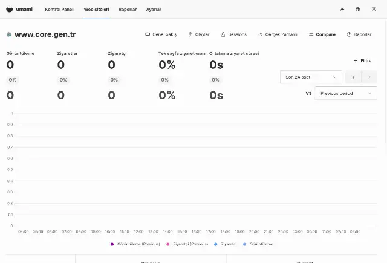This screenshot has width=387, height=263.
Task: Click the plus icon next to Filtre
Action: [356, 60]
